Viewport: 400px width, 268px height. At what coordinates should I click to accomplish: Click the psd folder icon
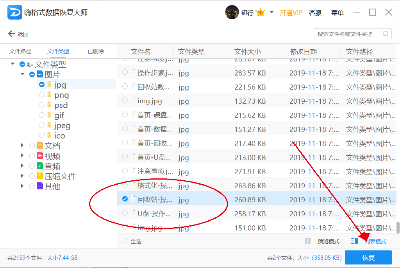49,105
